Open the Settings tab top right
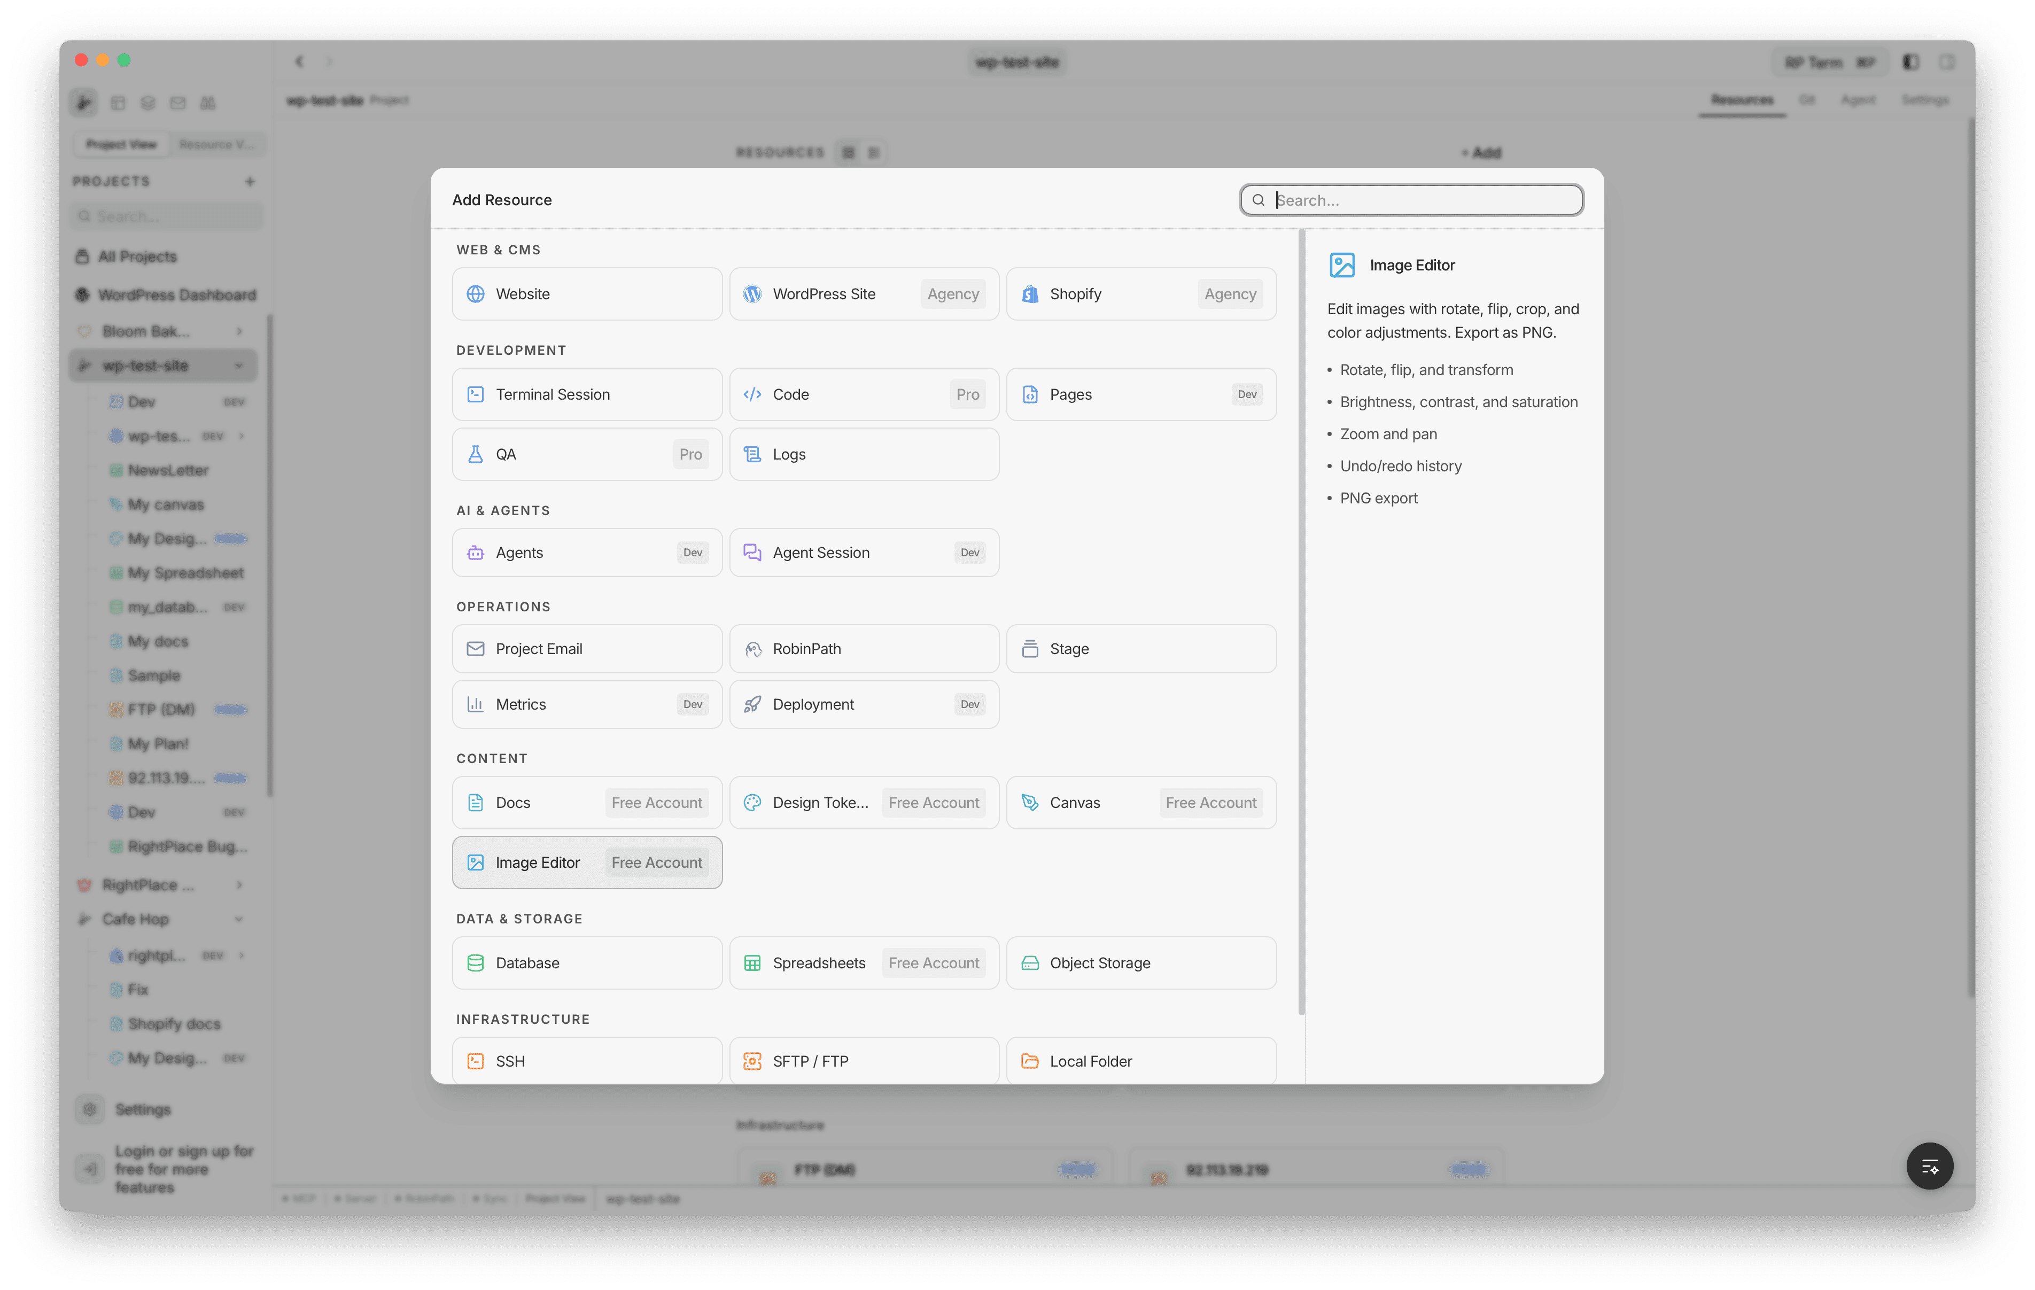 click(1925, 99)
